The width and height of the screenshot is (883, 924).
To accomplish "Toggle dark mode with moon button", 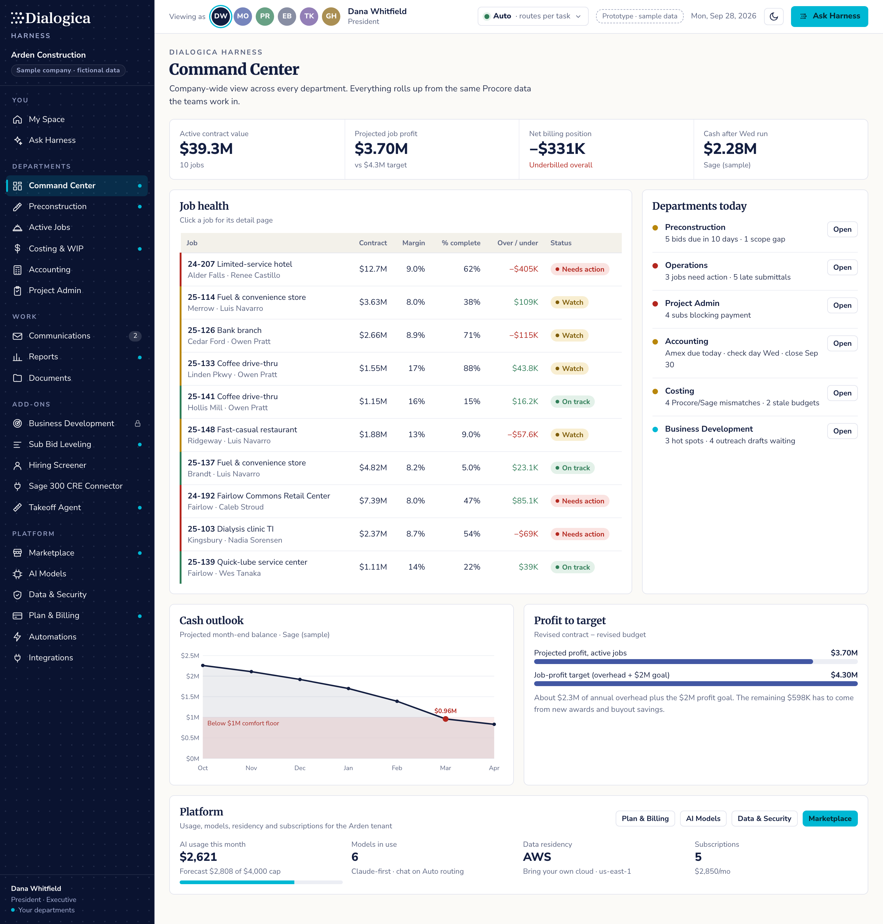I will point(774,17).
